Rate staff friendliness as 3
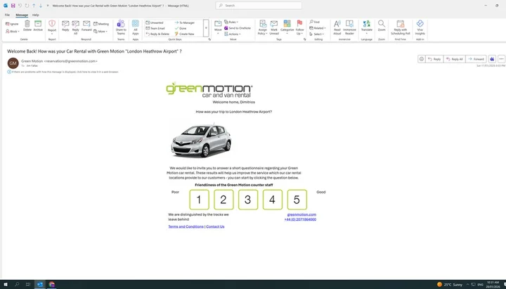The width and height of the screenshot is (506, 289). click(x=248, y=200)
